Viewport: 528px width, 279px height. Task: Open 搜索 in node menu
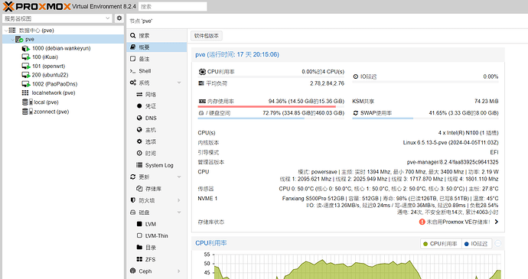157,35
